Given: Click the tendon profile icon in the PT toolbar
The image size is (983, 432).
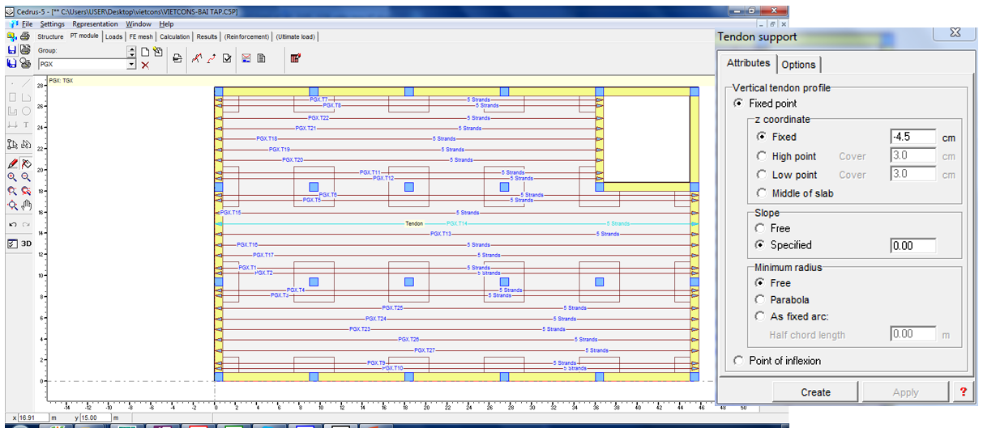Looking at the screenshot, I should tap(196, 57).
